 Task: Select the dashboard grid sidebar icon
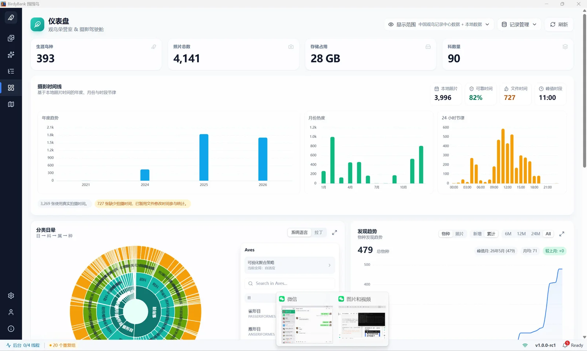pyautogui.click(x=11, y=88)
